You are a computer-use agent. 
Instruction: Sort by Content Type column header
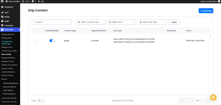(x=70, y=31)
